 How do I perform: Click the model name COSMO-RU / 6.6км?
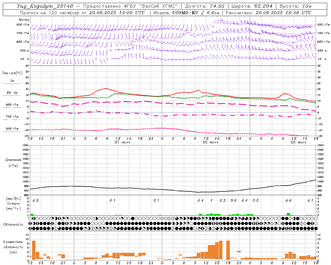(x=196, y=13)
